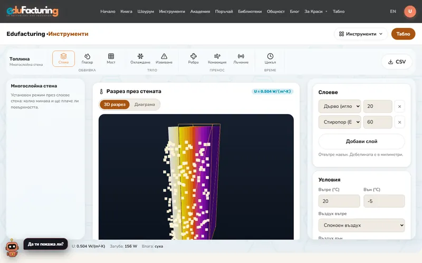Open the Спокоен въздух dropdown
The image size is (422, 263).
pyautogui.click(x=361, y=226)
